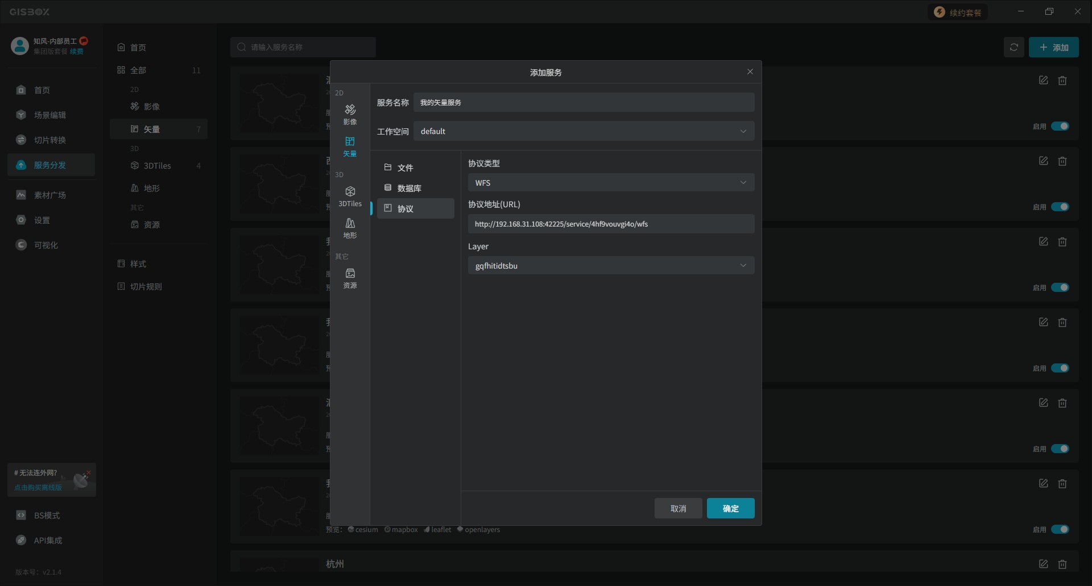1092x586 pixels.
Task: Disable the first service's 启用 toggle
Action: point(1060,126)
